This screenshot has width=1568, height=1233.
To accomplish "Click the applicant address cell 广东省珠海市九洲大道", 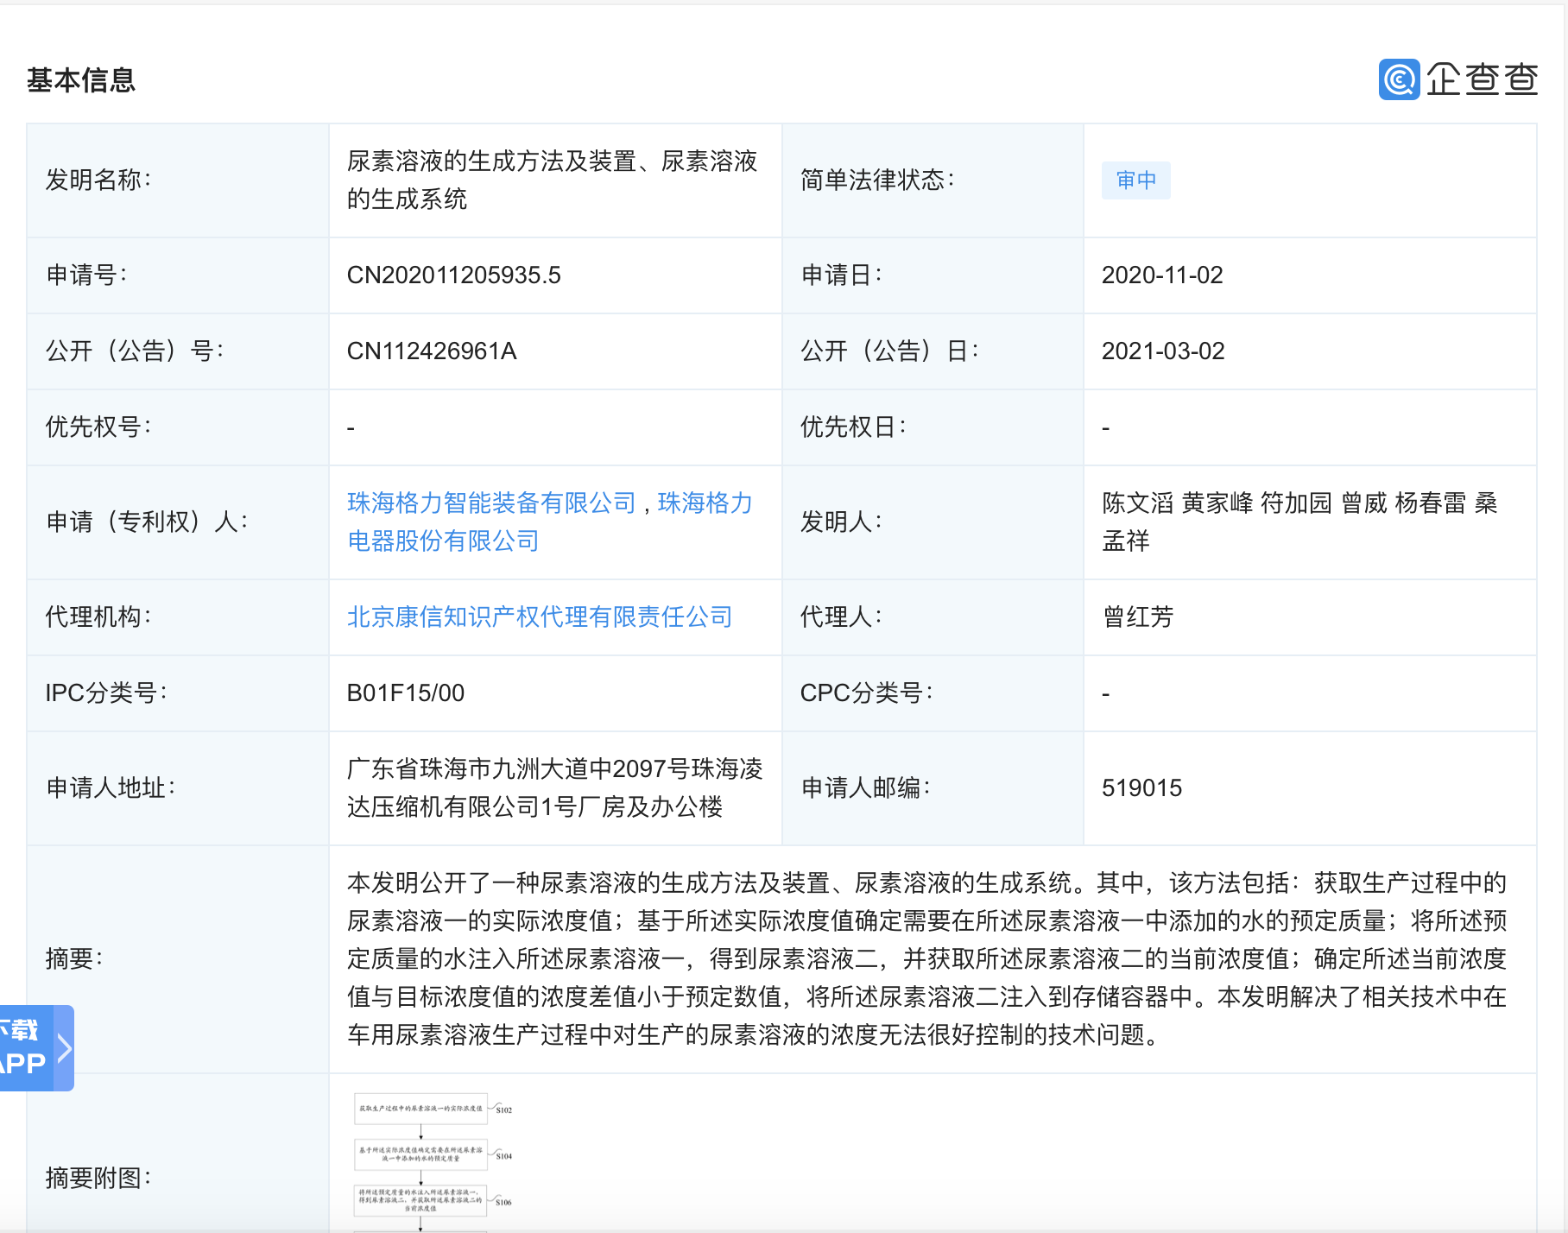I will (x=555, y=787).
